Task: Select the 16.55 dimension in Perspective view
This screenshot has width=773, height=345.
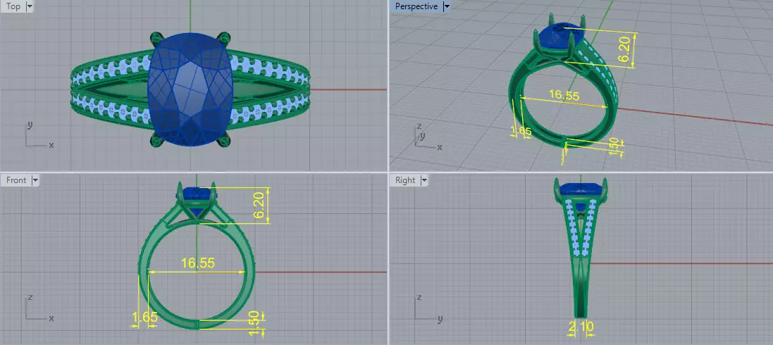Action: 564,95
